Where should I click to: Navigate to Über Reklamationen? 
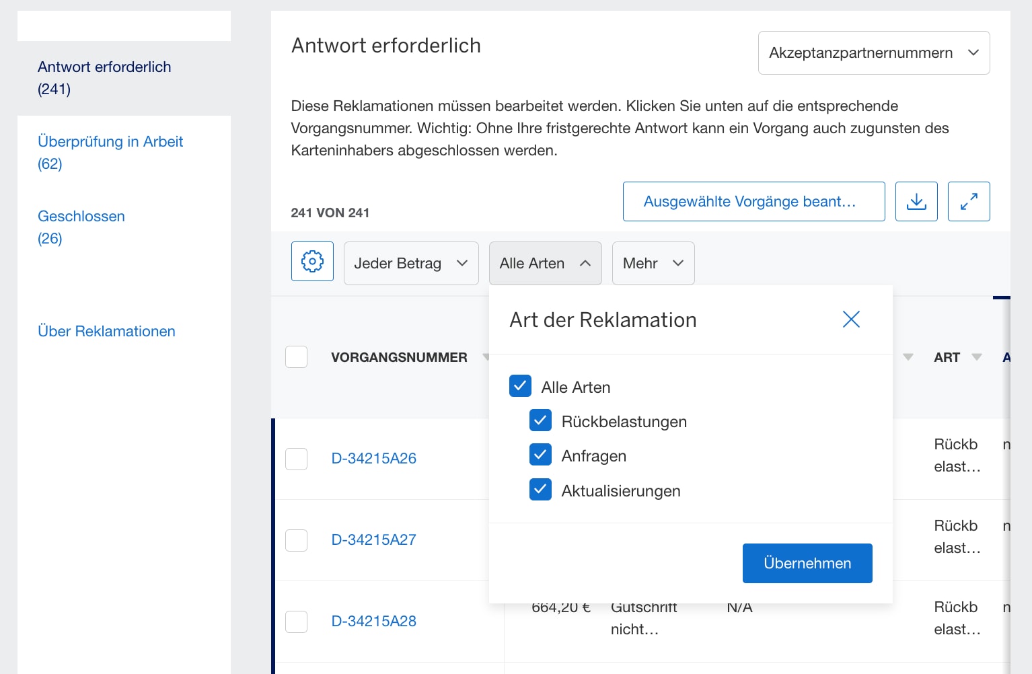coord(106,331)
